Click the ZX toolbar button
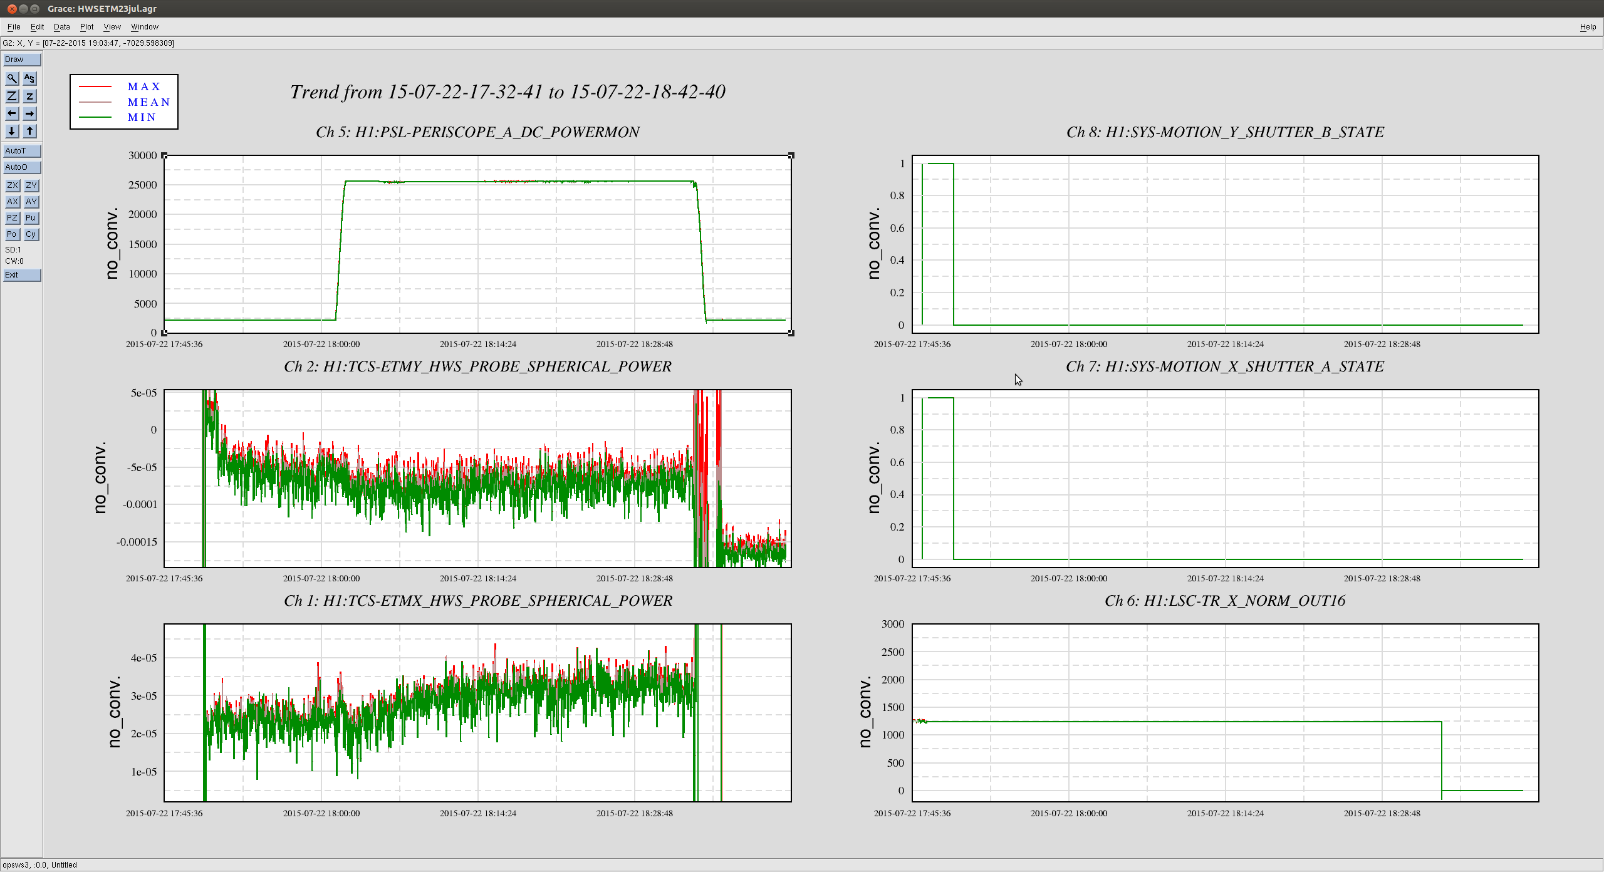Image resolution: width=1604 pixels, height=872 pixels. pyautogui.click(x=12, y=185)
